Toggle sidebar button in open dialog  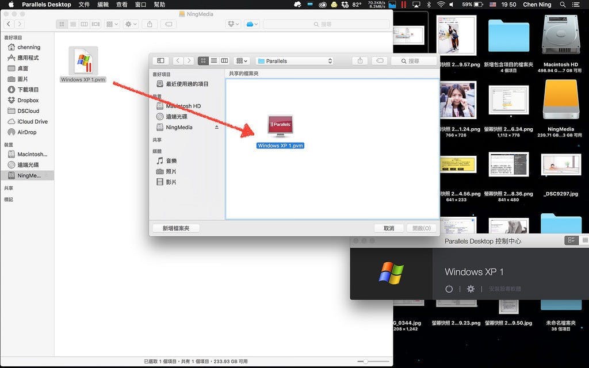(161, 60)
